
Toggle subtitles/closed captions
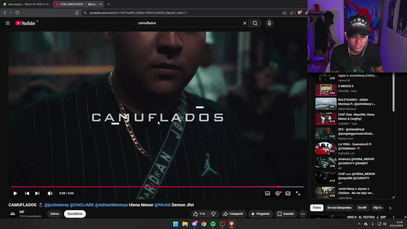click(268, 193)
